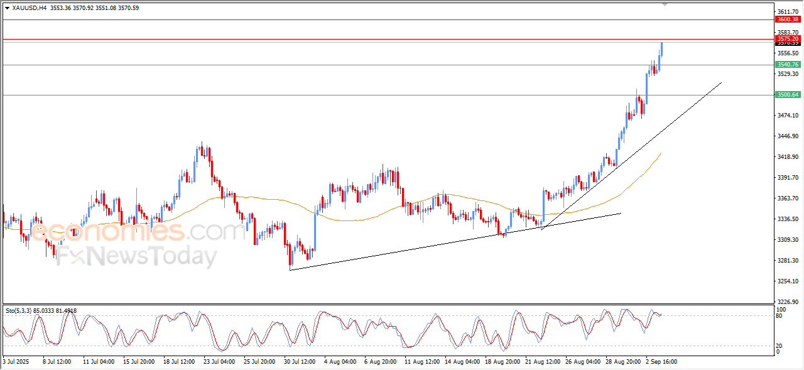This screenshot has width=804, height=370.
Task: Click the green 3540.76 price label
Action: 788,65
